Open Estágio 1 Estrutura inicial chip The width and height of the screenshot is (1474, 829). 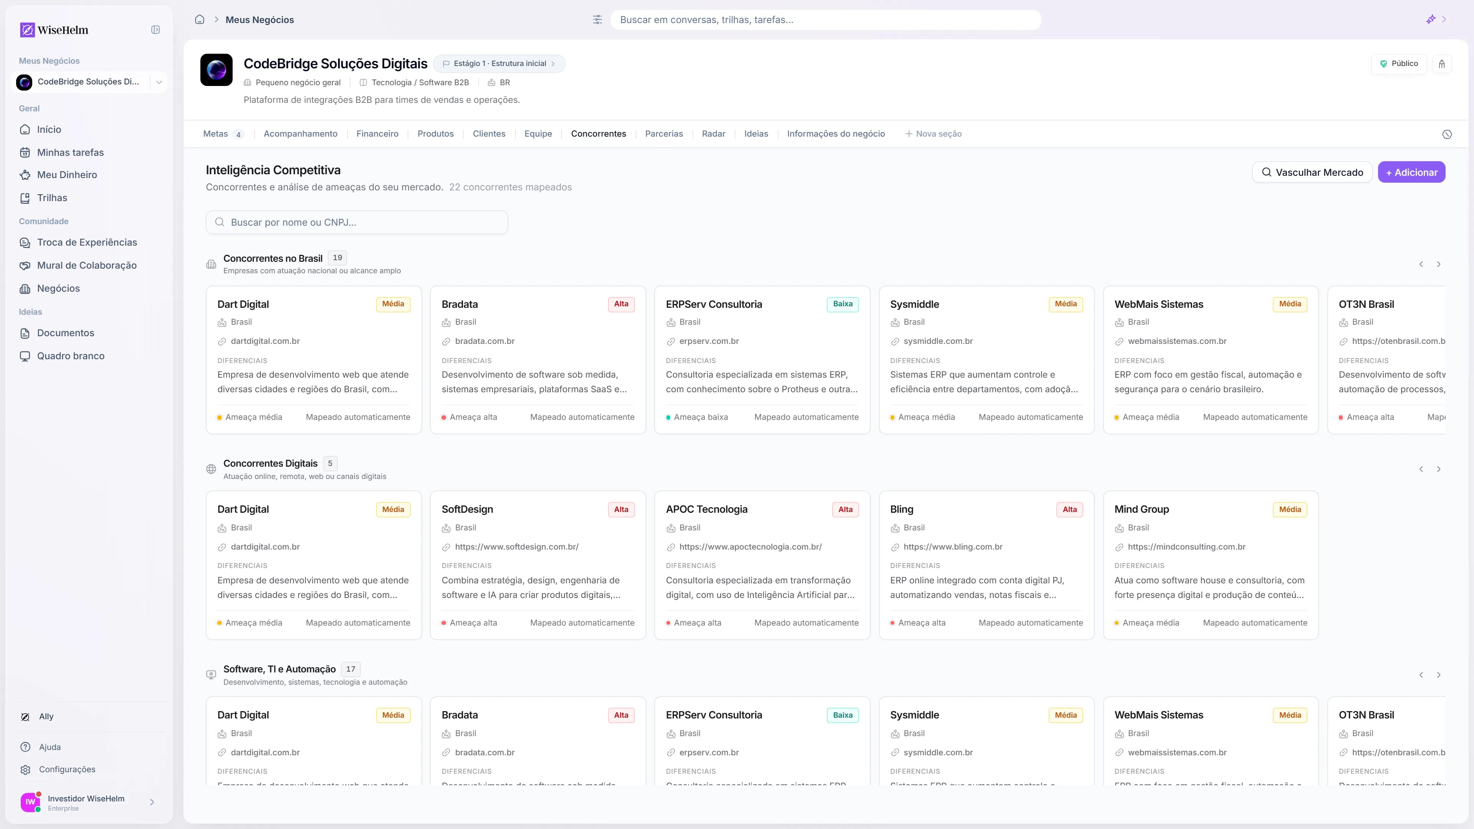499,63
